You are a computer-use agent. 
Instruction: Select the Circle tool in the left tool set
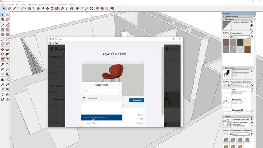(2, 35)
